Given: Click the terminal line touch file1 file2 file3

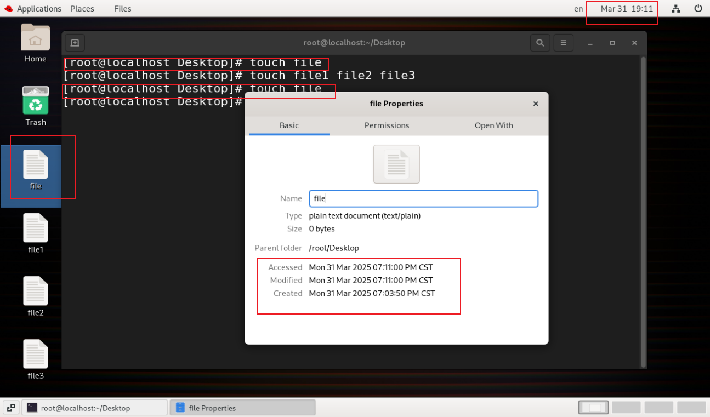Looking at the screenshot, I should 240,76.
